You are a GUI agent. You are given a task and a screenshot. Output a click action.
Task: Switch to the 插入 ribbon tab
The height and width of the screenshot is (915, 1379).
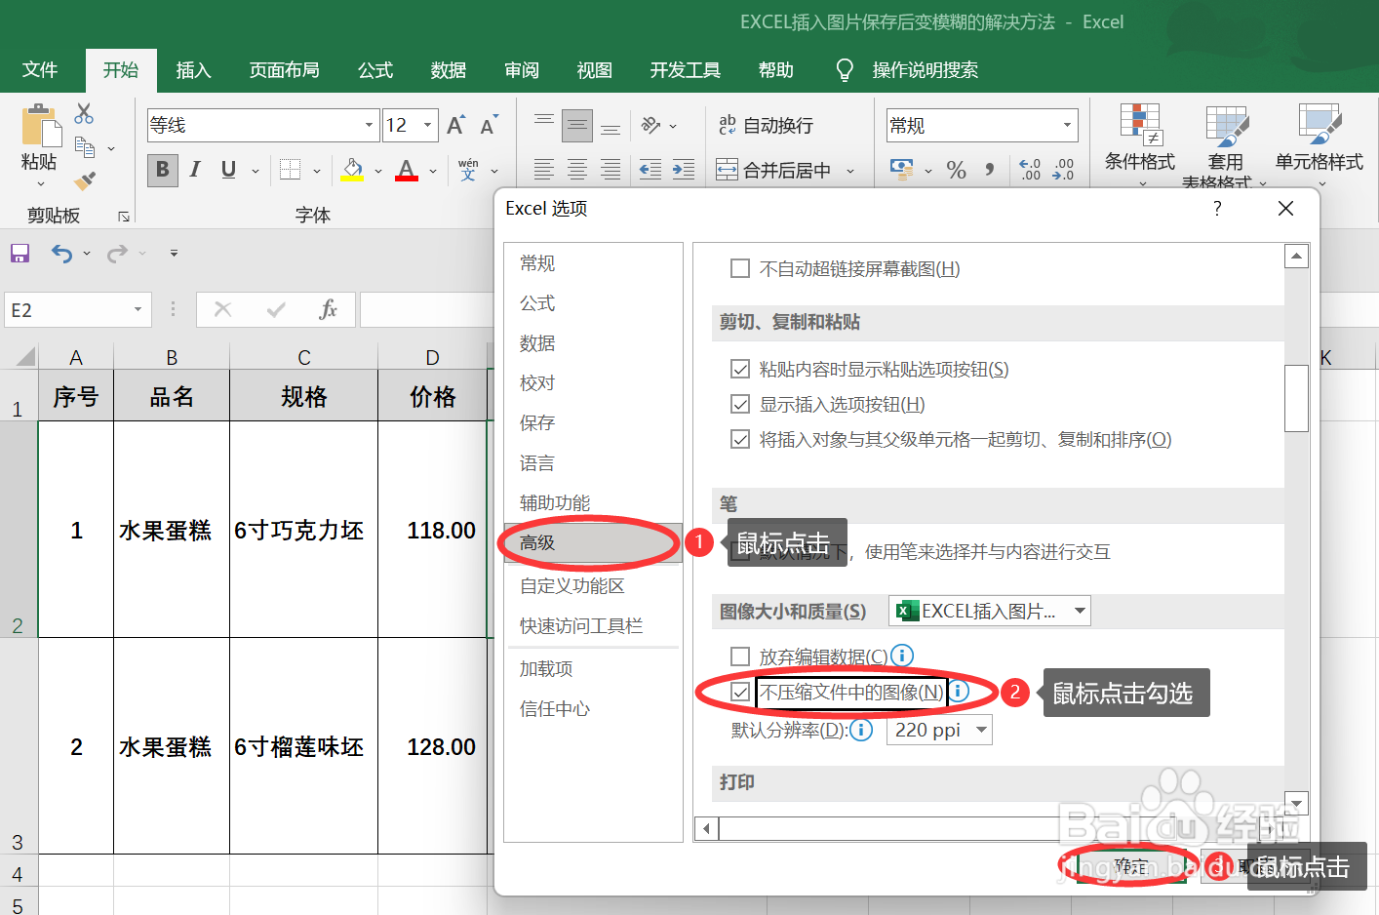click(x=193, y=70)
